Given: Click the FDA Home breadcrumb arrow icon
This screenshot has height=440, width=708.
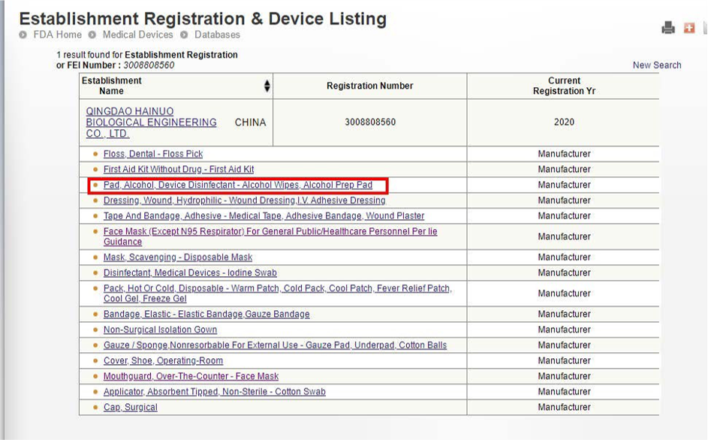Looking at the screenshot, I should pos(23,35).
